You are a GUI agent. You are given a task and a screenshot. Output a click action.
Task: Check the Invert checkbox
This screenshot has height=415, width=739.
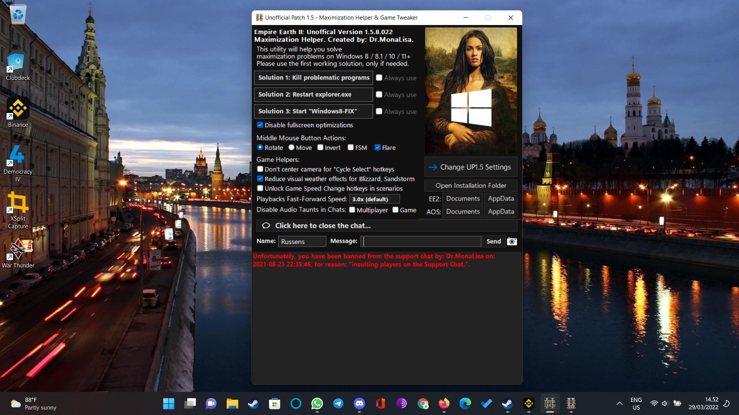click(x=320, y=148)
